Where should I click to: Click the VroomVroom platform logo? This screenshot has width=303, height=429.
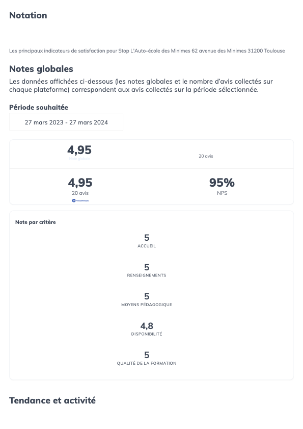point(80,200)
